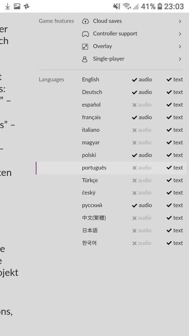Open the Overlay feature link
The height and width of the screenshot is (336, 189).
102,46
